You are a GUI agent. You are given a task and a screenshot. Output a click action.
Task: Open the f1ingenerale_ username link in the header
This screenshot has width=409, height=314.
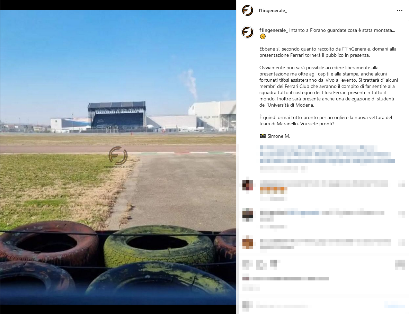(x=273, y=10)
